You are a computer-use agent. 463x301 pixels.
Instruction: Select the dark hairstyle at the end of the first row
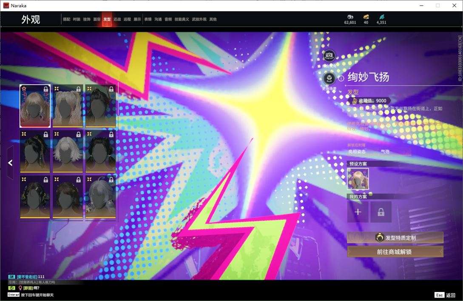100,106
